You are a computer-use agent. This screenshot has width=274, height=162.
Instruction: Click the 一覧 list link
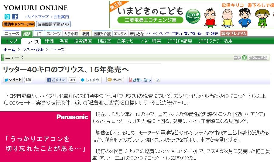click(x=238, y=58)
